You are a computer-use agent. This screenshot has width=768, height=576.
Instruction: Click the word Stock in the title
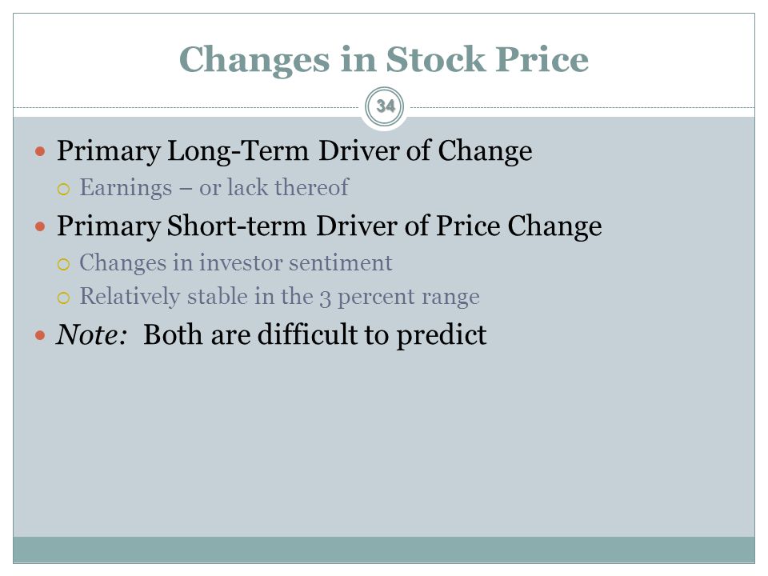tap(435, 59)
